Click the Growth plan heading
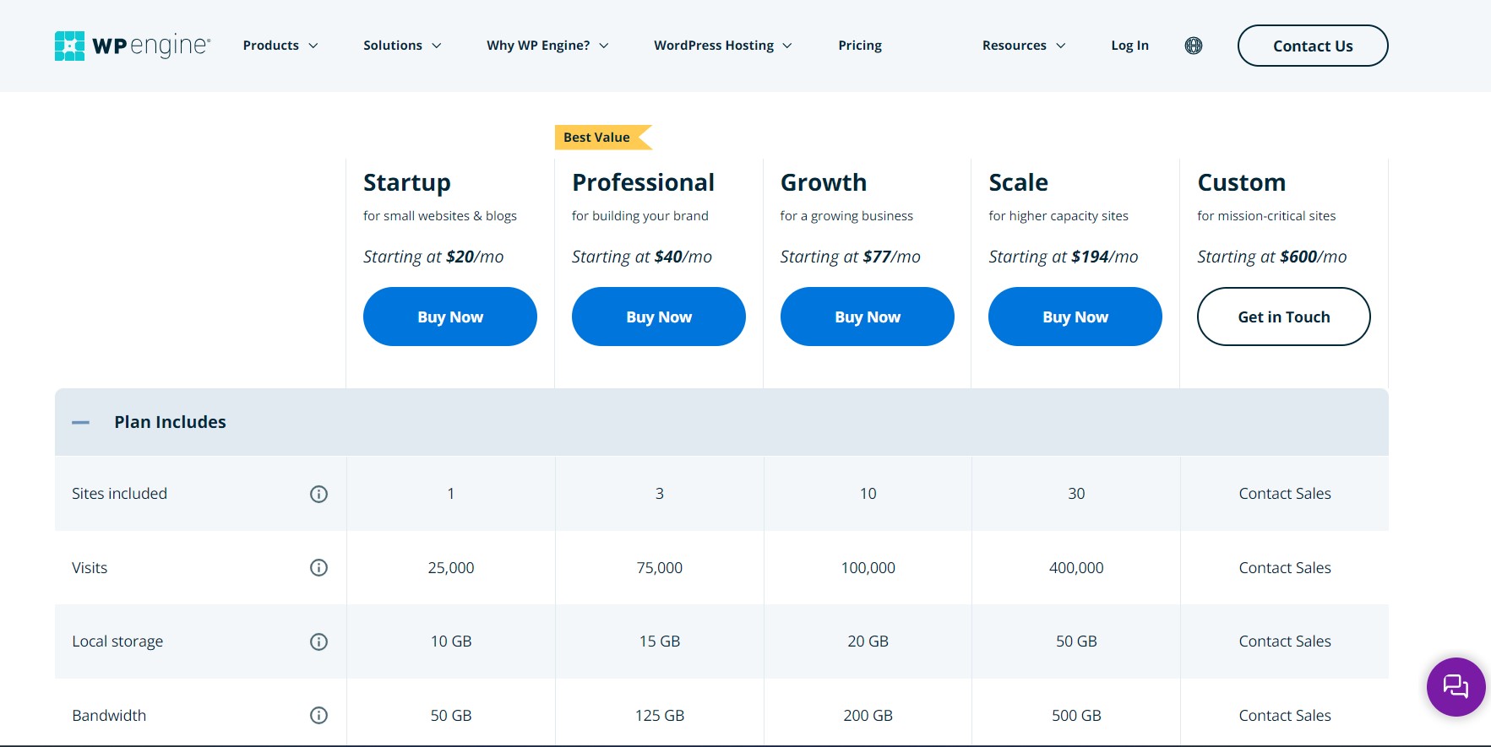This screenshot has height=747, width=1491. tap(824, 182)
